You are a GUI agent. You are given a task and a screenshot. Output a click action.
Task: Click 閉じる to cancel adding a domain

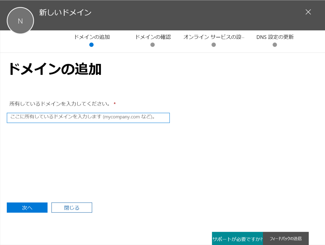tap(71, 207)
